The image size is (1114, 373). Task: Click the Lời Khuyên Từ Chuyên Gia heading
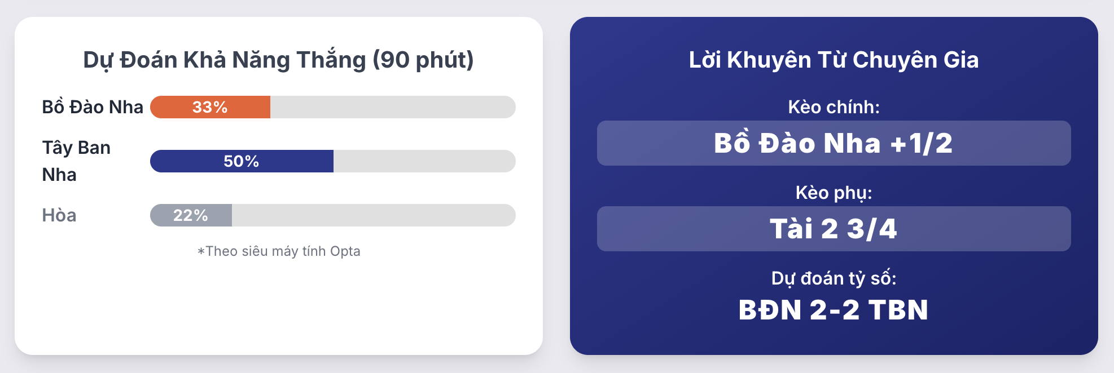(834, 60)
